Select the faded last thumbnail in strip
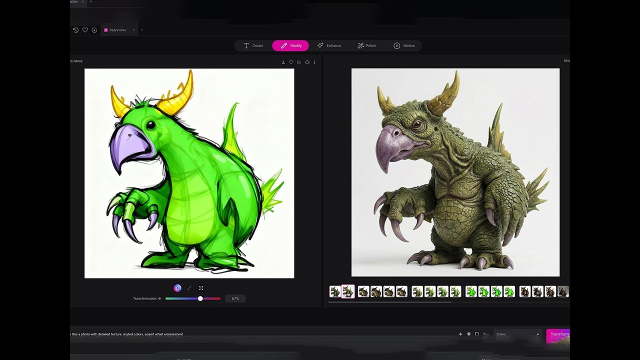The height and width of the screenshot is (360, 640). (x=563, y=291)
